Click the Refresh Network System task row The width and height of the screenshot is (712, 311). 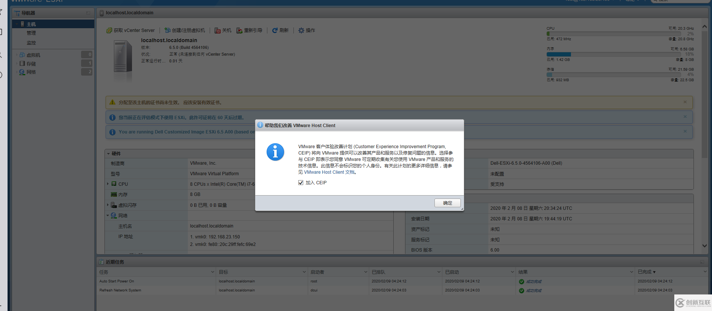(x=402, y=290)
